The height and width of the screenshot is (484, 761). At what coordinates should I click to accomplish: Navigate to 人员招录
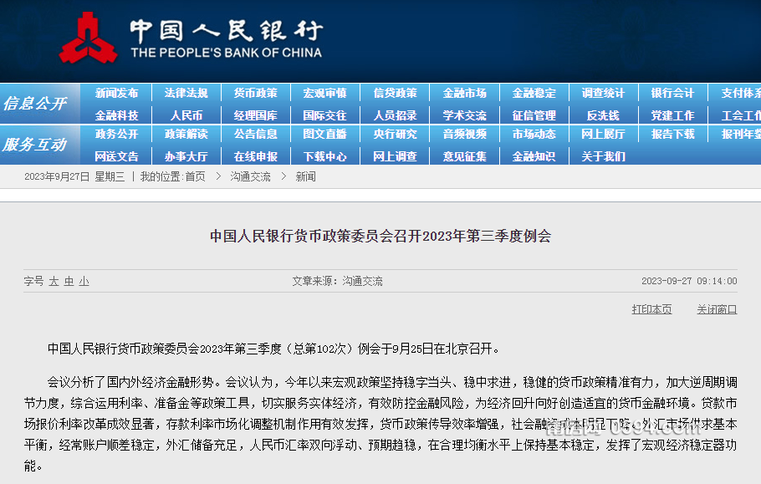point(395,115)
